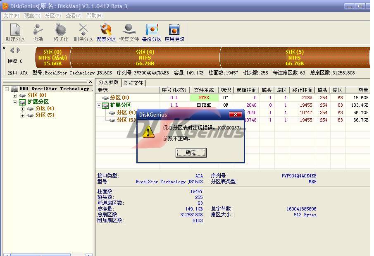Close the DiskGenius error dialog with the red X
The height and width of the screenshot is (256, 374).
235,115
